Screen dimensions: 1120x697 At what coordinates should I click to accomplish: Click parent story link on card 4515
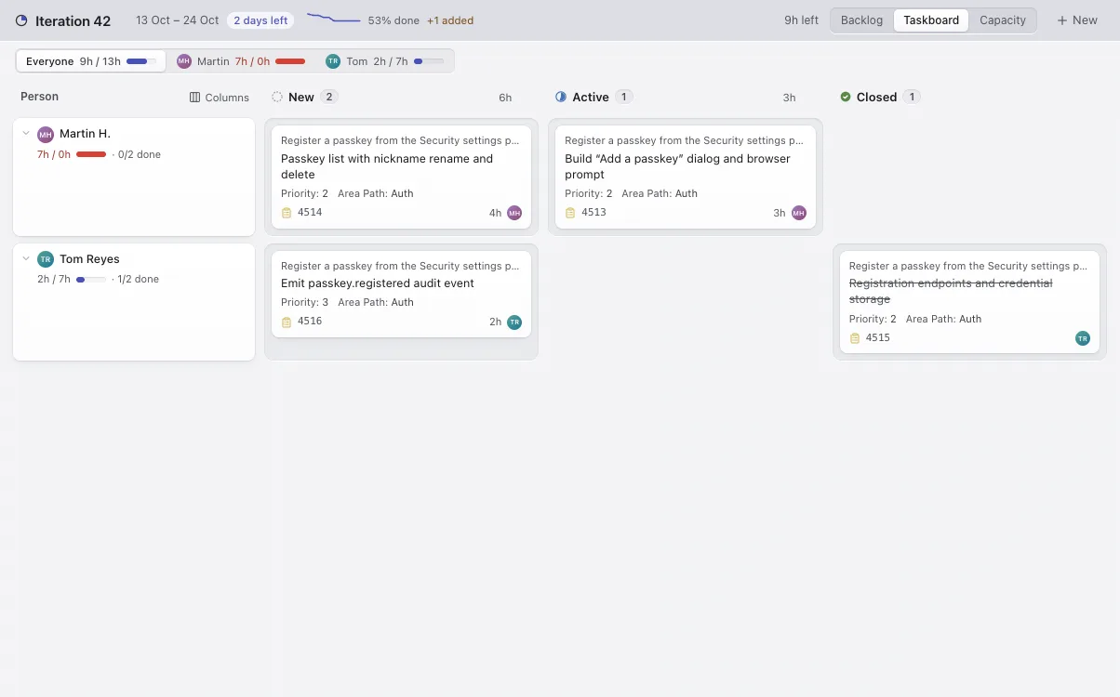point(968,267)
